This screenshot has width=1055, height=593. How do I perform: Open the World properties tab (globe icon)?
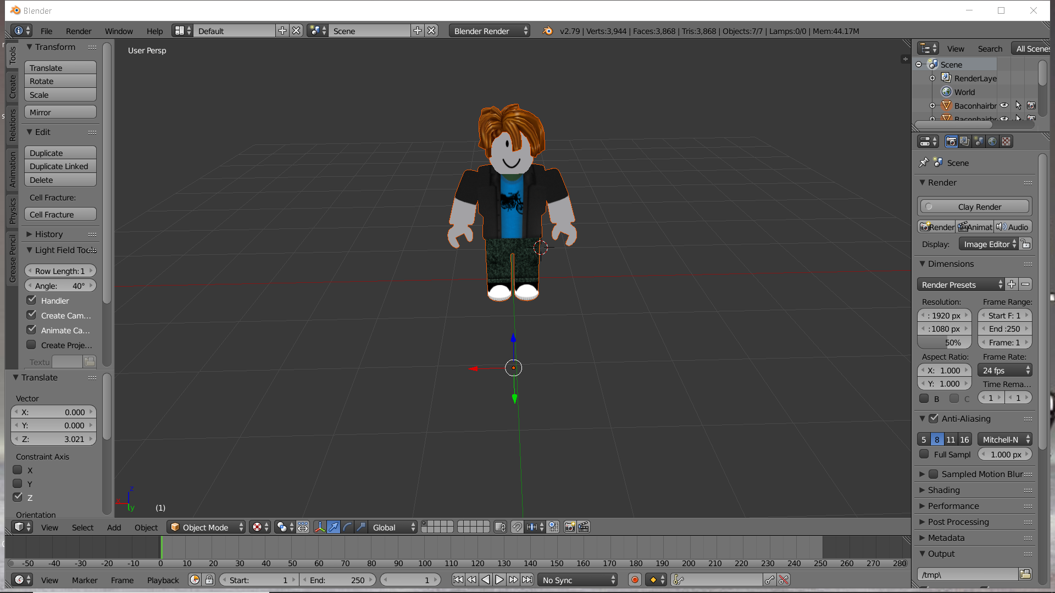[x=992, y=142]
